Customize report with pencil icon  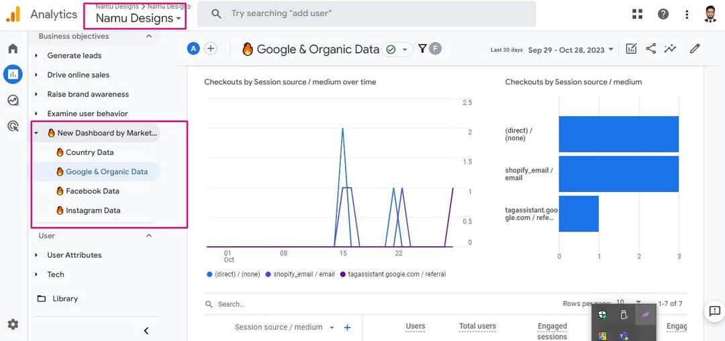(x=695, y=48)
